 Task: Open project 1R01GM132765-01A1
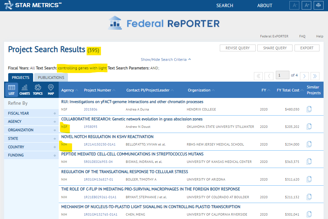point(100,215)
